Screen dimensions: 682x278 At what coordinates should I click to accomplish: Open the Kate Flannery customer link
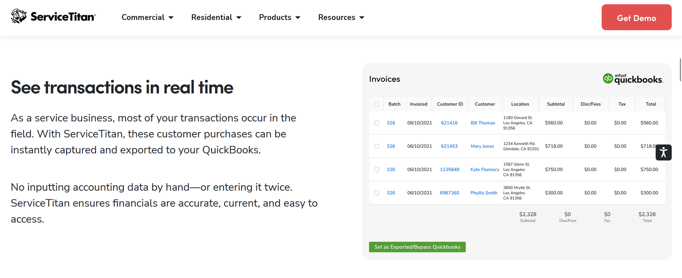coord(485,169)
